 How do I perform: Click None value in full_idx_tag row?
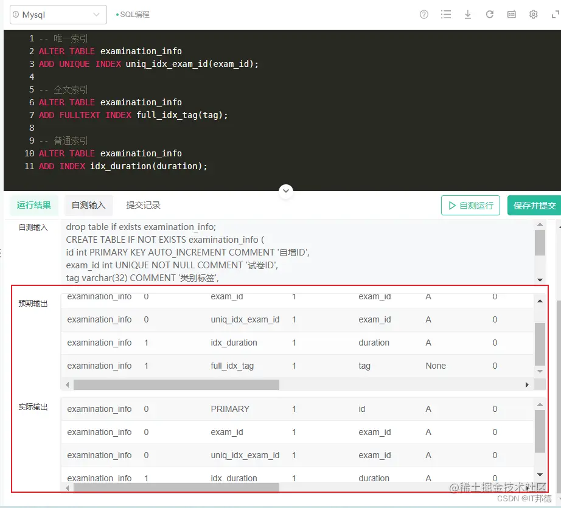[436, 366]
